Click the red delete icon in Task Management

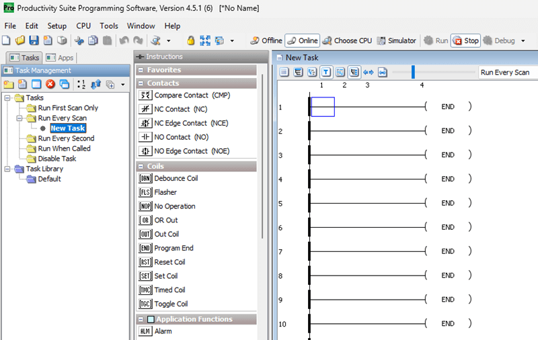tap(50, 85)
